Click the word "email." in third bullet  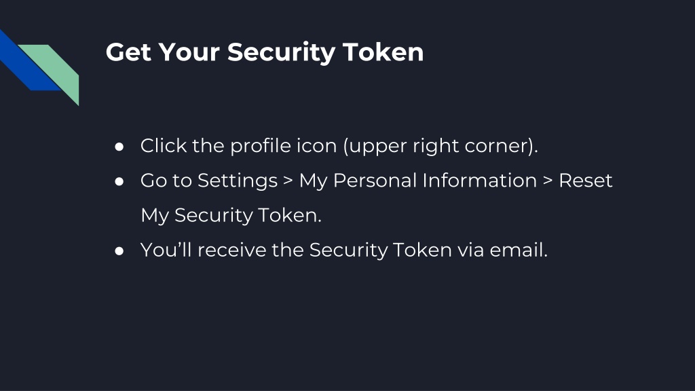[519, 250]
